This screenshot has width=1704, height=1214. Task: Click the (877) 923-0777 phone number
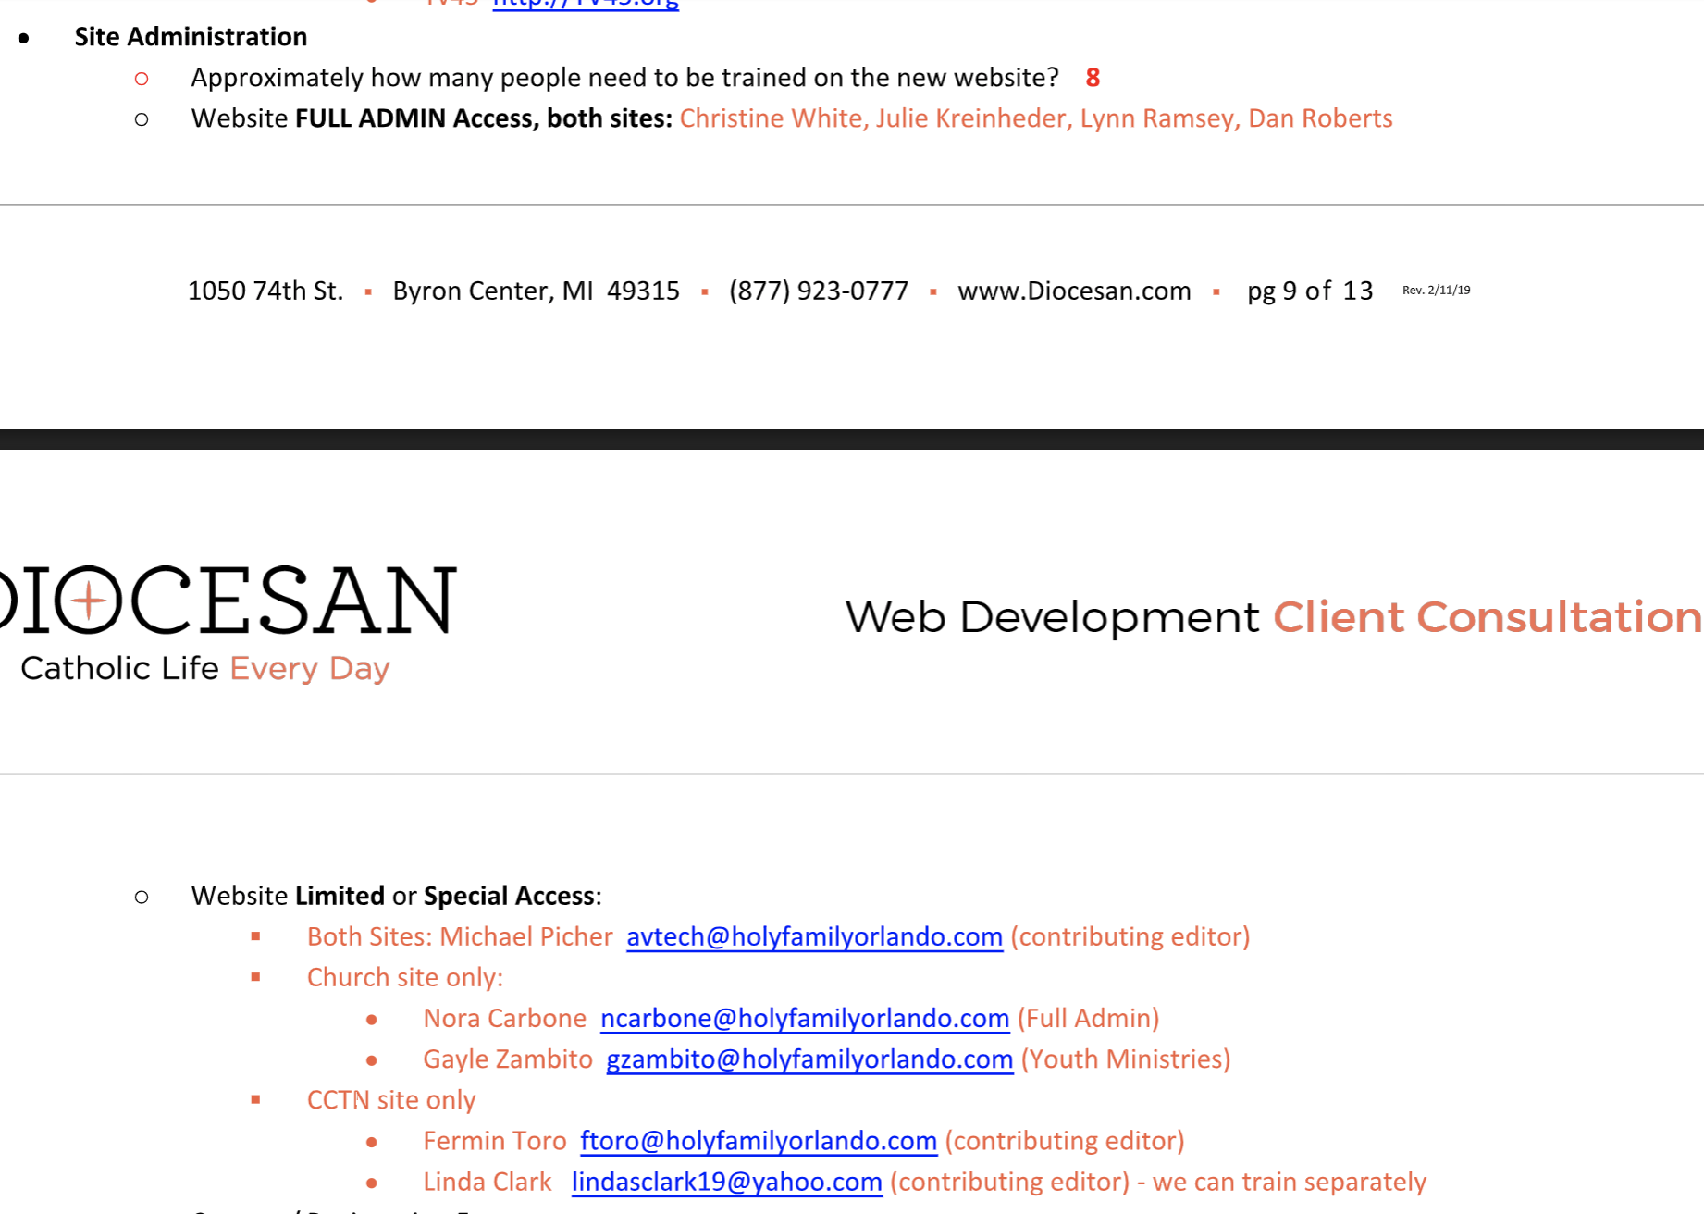click(x=818, y=291)
